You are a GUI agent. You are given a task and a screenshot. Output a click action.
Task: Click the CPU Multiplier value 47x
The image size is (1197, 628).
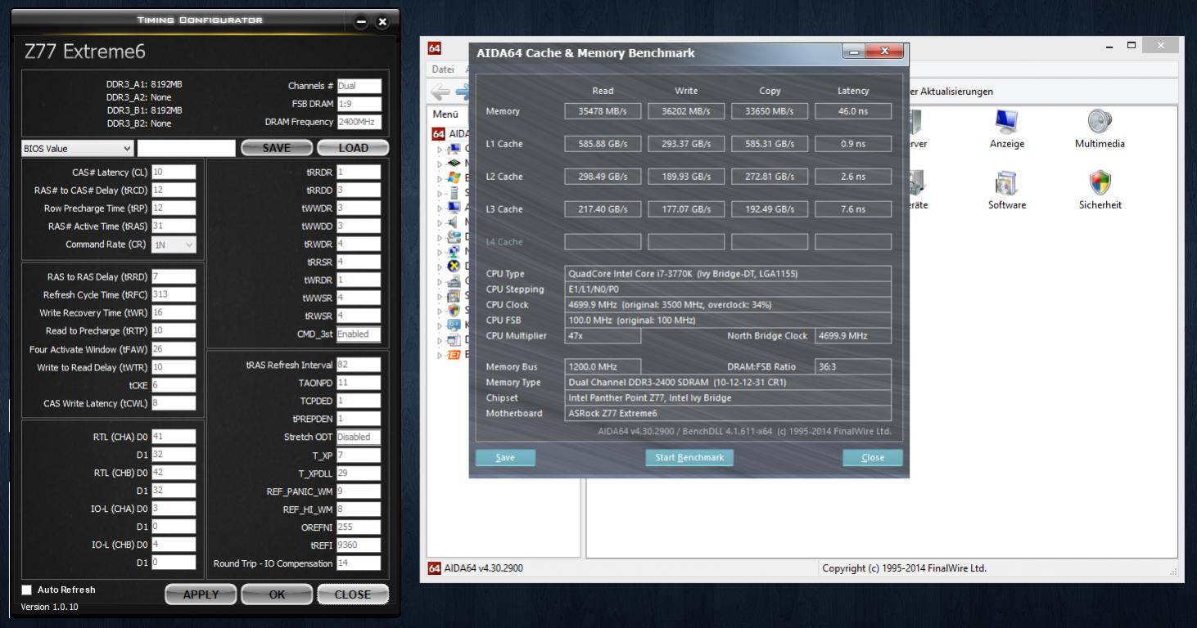pos(603,336)
